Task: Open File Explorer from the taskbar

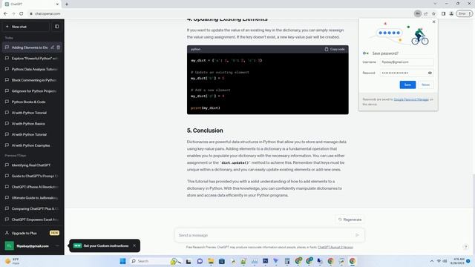Action: click(x=211, y=261)
